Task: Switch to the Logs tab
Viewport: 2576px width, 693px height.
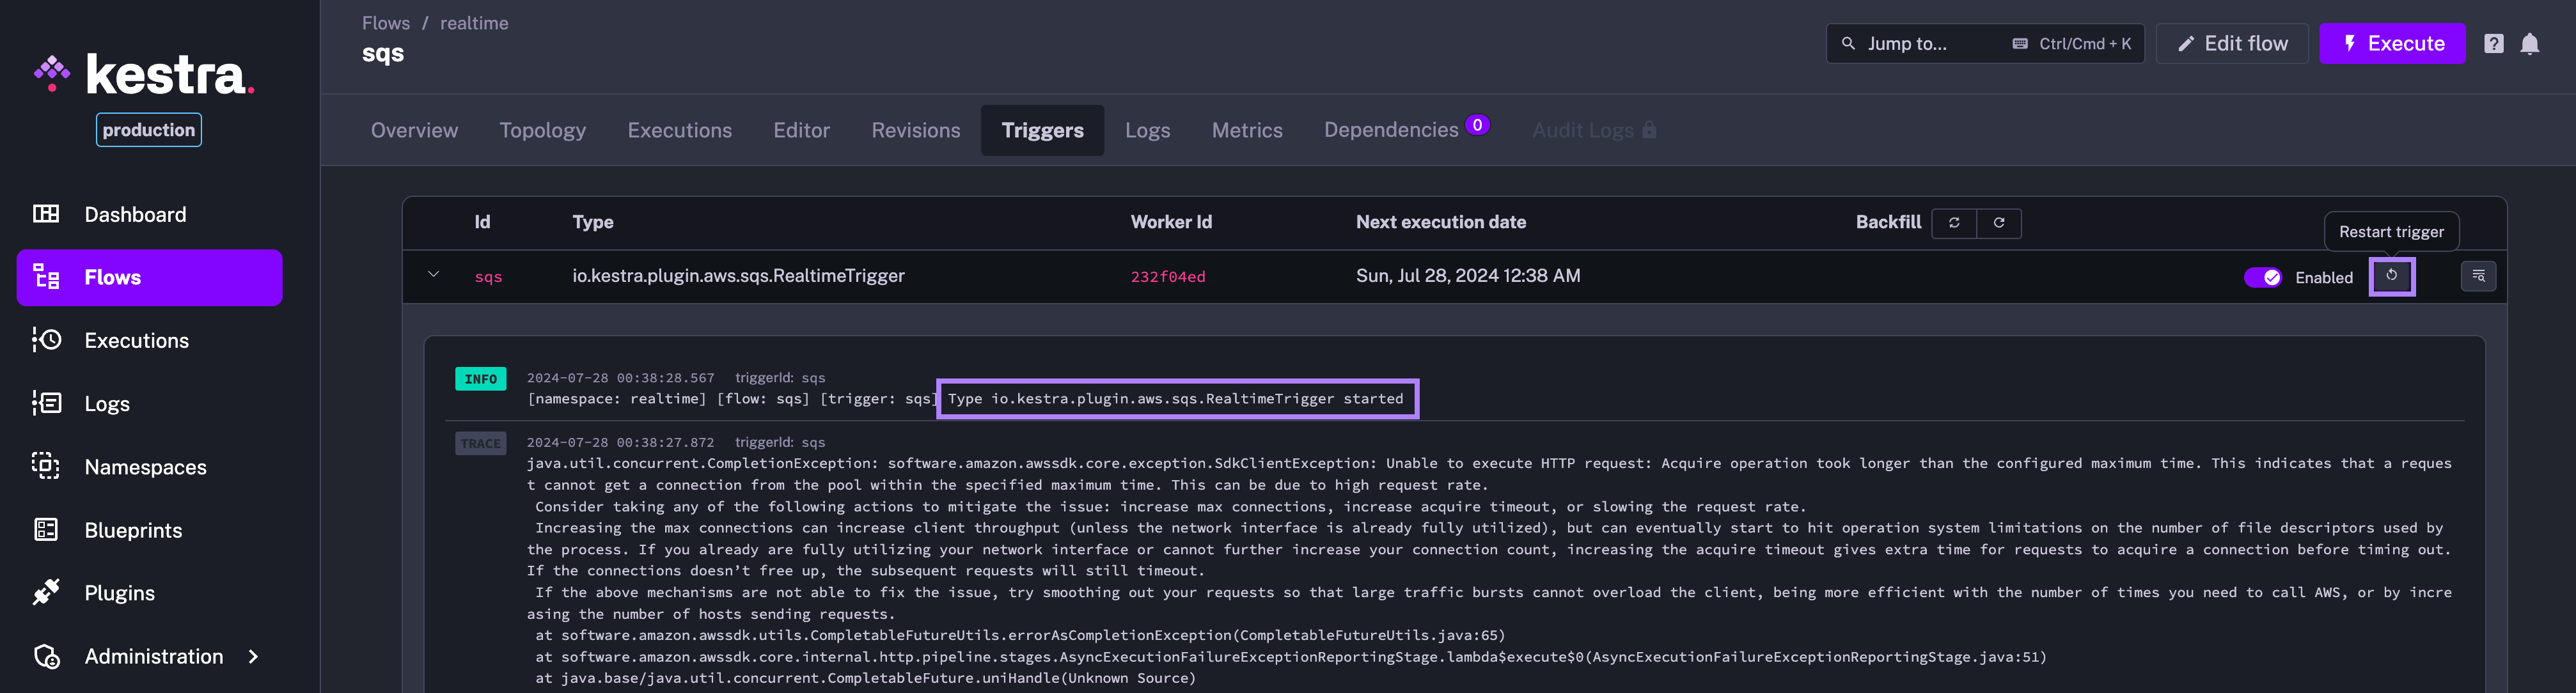Action: (1147, 130)
